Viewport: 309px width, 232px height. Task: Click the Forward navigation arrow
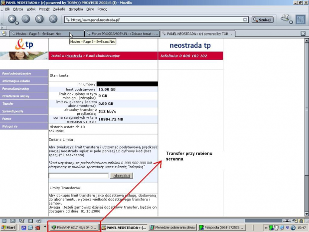coord(25,19)
